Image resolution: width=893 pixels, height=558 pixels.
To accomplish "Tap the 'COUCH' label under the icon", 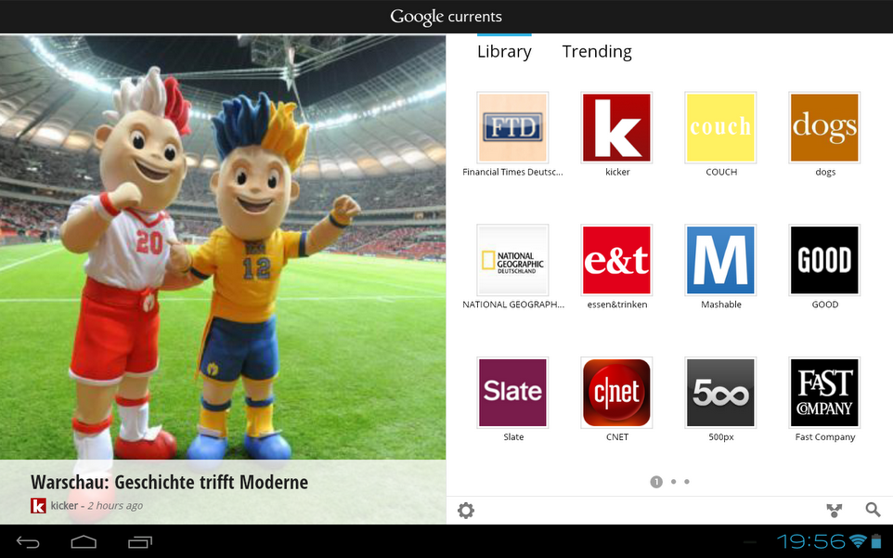I will pyautogui.click(x=721, y=172).
